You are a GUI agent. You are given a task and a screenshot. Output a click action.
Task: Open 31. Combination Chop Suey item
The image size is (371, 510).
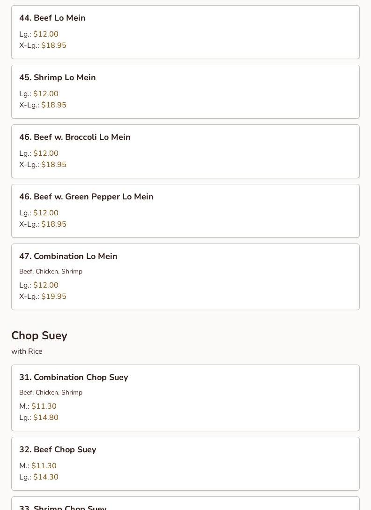[x=185, y=398]
